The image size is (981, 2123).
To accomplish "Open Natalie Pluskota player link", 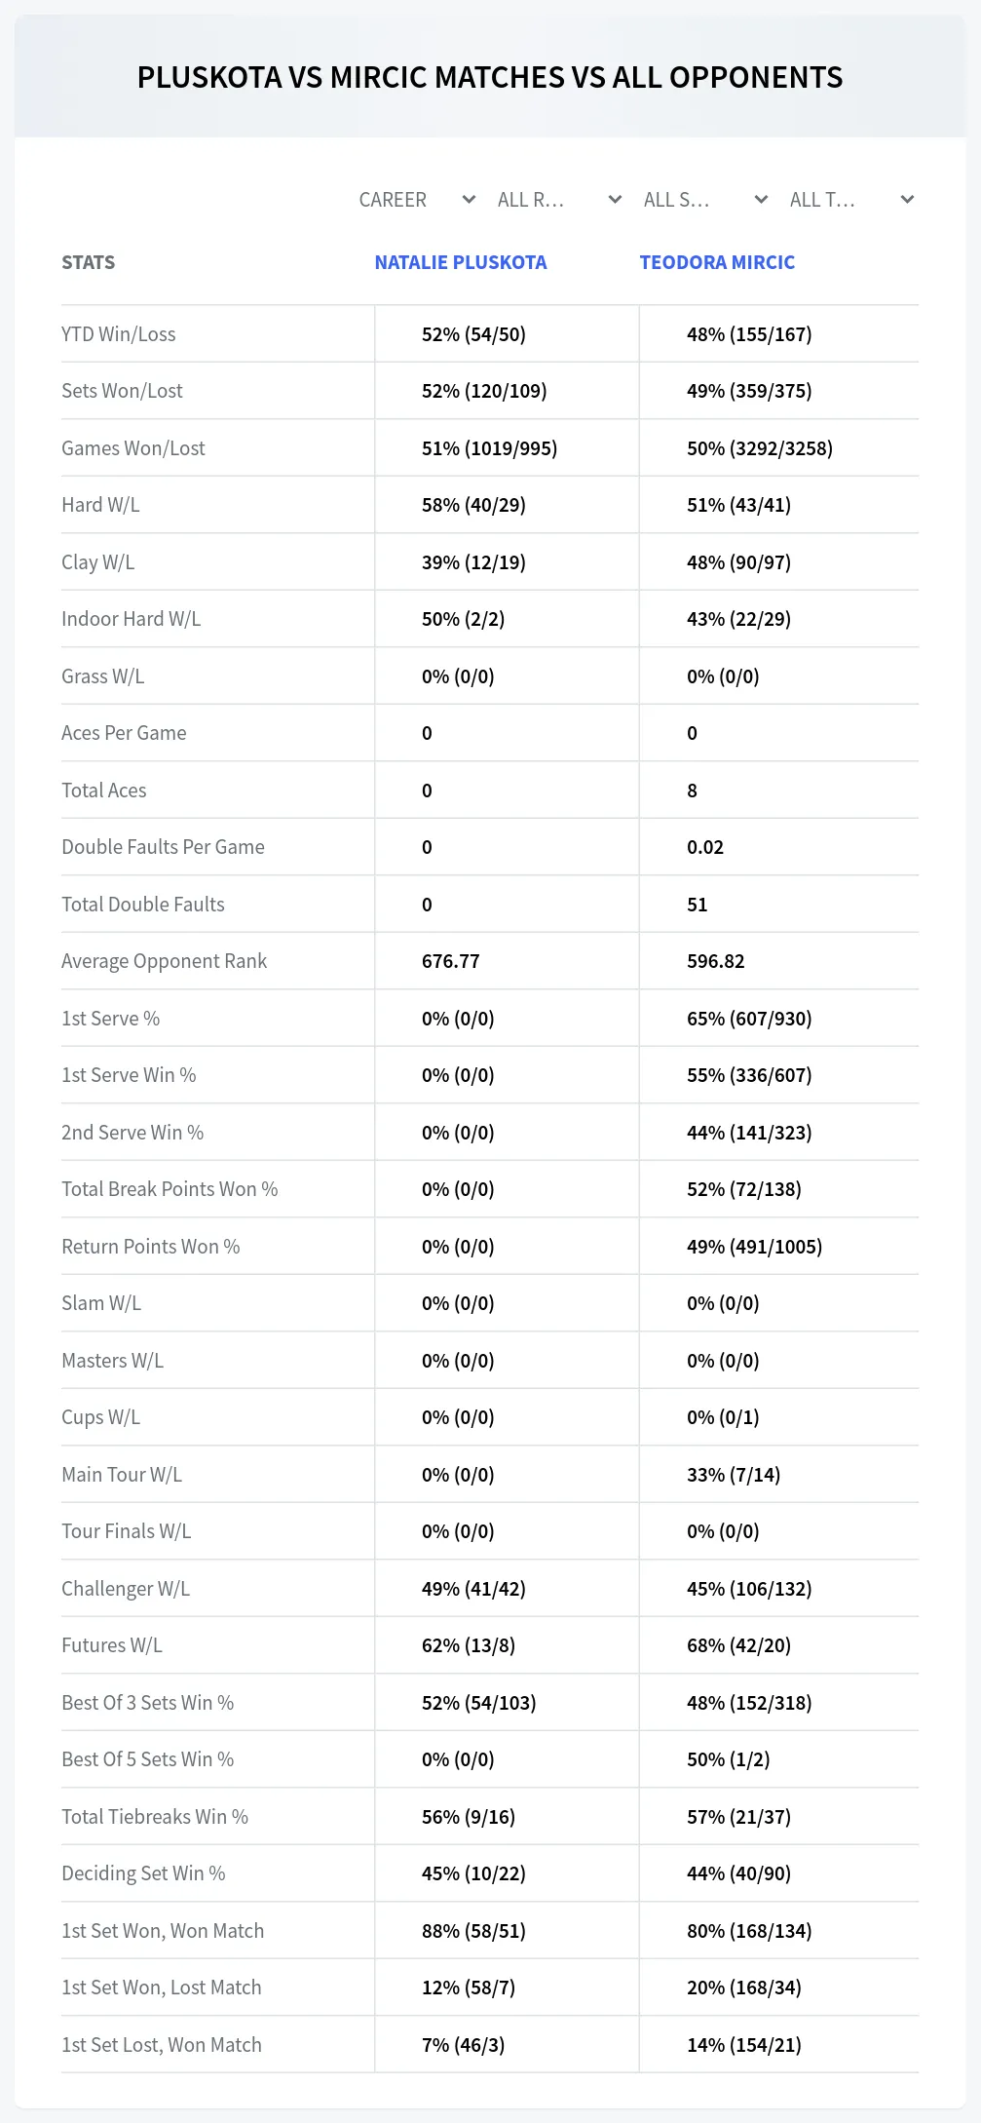I will pos(461,262).
